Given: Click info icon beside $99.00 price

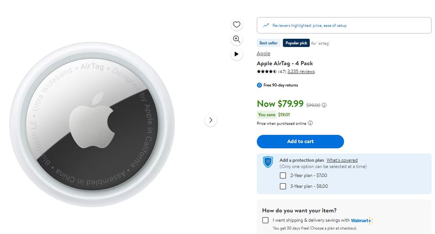Looking at the screenshot, I should click(x=324, y=105).
